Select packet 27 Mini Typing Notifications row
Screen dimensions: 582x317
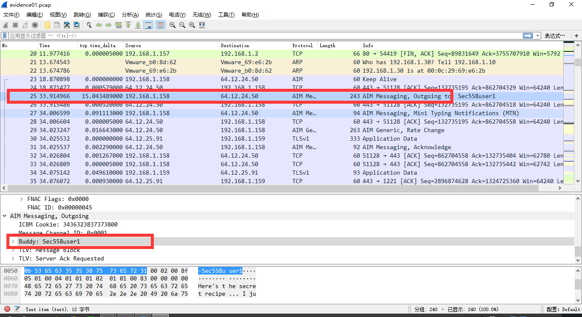click(282, 113)
